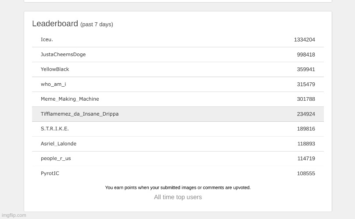
Task: Click the "(past 7 days)" label
Action: pyautogui.click(x=97, y=25)
